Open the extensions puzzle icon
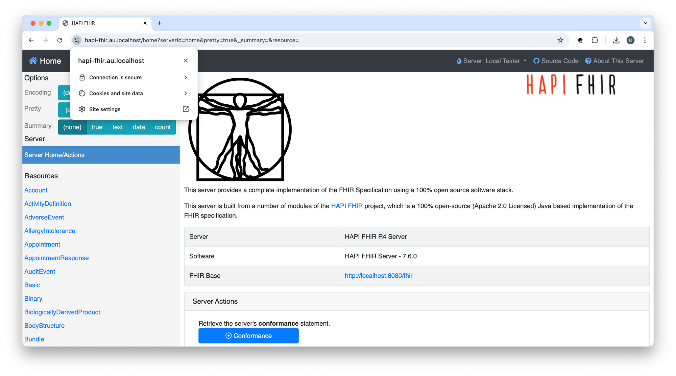676x376 pixels. tap(595, 40)
